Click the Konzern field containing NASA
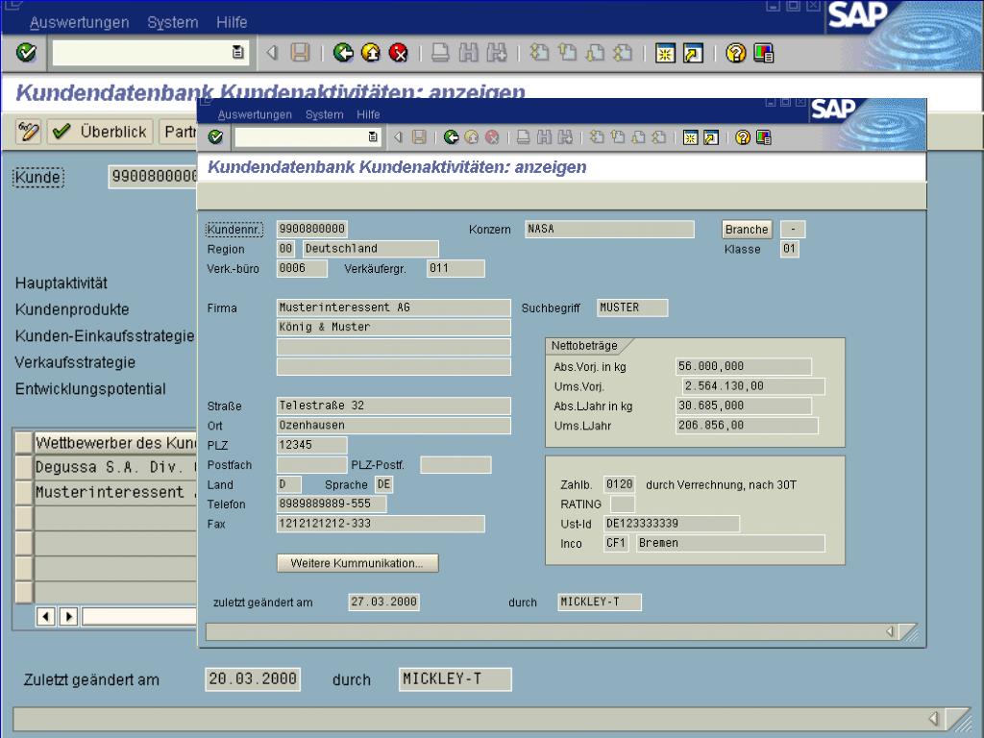984x738 pixels. pos(609,229)
